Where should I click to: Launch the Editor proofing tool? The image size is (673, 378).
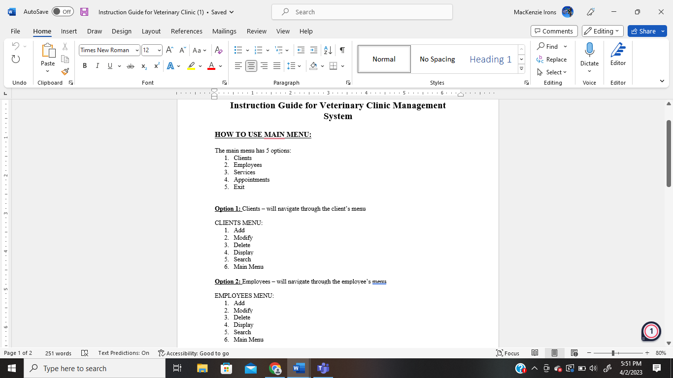point(618,54)
